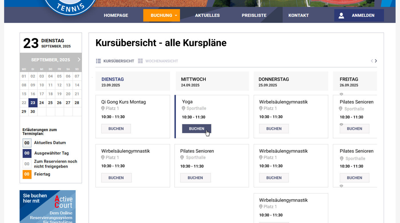Open the HOMEPAGE menu item
This screenshot has width=400, height=223.
[116, 15]
